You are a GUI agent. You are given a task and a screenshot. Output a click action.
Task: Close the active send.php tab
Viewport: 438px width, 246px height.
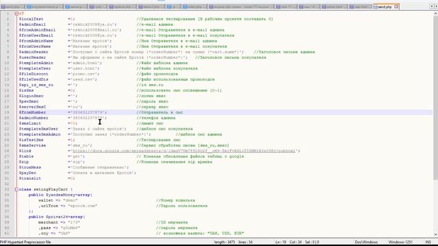396,7
